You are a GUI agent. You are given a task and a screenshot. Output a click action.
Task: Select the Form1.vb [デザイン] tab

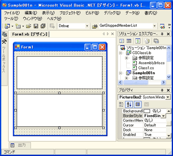pos(30,34)
